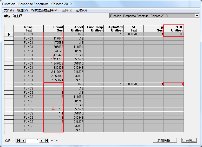Select the PTDF cell with value .85
The width and height of the screenshot is (202, 147).
pos(174,34)
